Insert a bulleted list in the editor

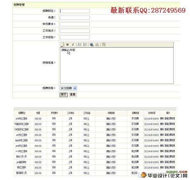[x=85, y=45]
